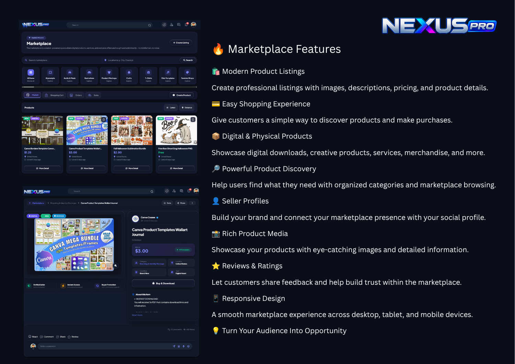Image resolution: width=515 pixels, height=364 pixels.
Task: Click Comment action under the product post
Action: coord(47,337)
